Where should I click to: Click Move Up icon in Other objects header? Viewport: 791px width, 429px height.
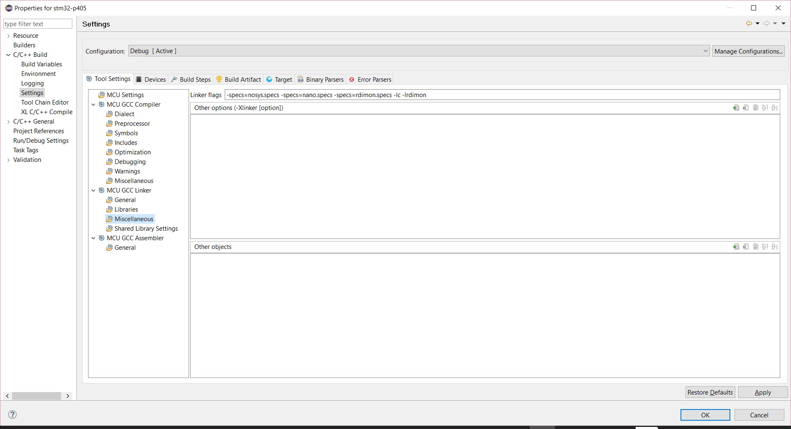[x=765, y=247]
